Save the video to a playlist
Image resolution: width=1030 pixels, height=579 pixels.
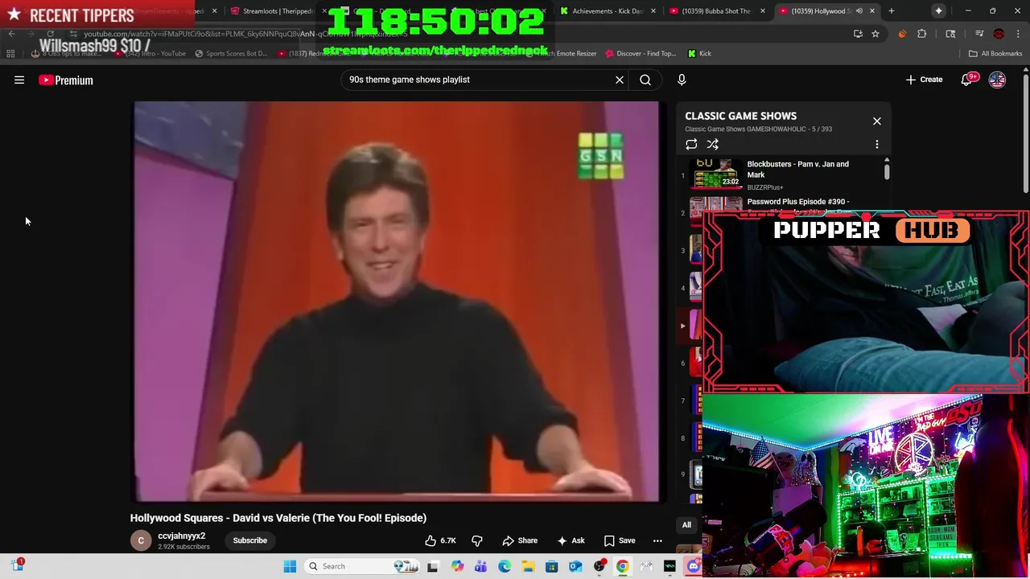[x=620, y=540]
